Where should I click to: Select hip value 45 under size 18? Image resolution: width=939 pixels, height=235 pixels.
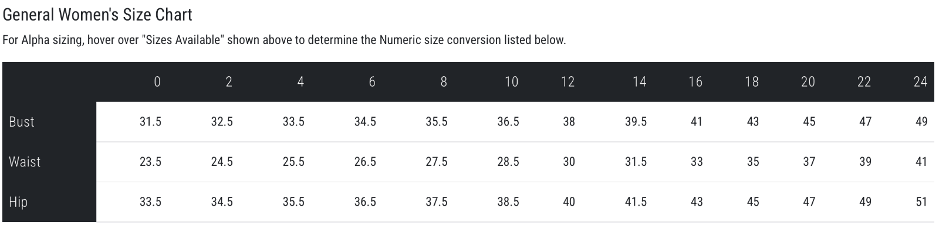tap(753, 202)
